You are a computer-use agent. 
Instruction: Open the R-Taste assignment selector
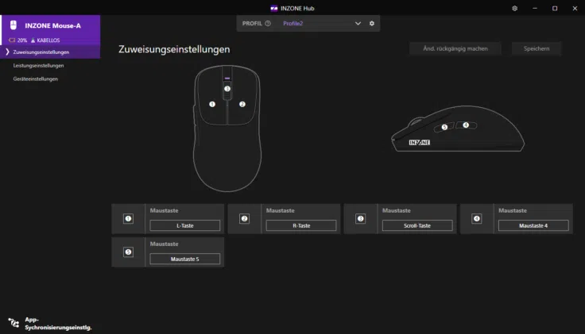click(300, 225)
